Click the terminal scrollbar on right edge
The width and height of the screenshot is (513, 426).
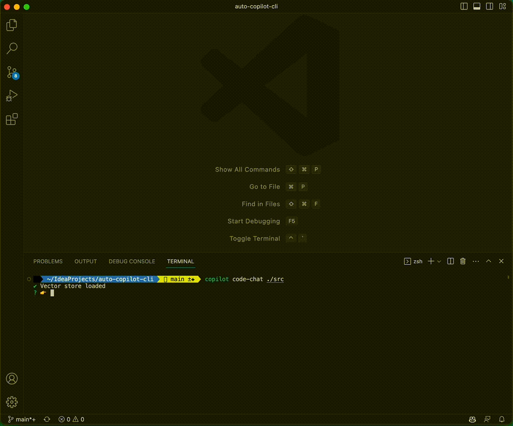click(x=508, y=278)
